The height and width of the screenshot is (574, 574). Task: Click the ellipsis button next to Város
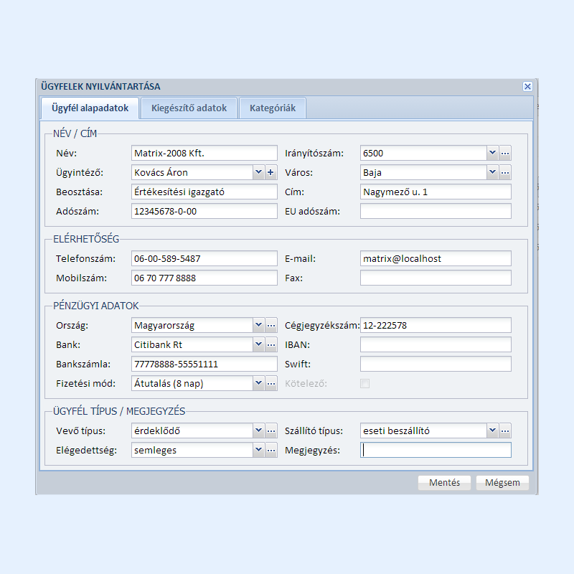tap(505, 172)
